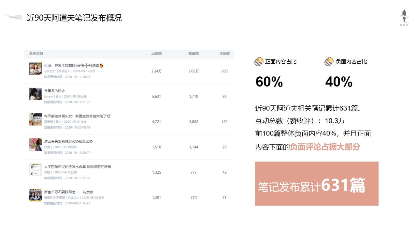Open note title 这么养头发我想怎么染就怎么染
Screen dimensions: 417x235
click(68, 141)
